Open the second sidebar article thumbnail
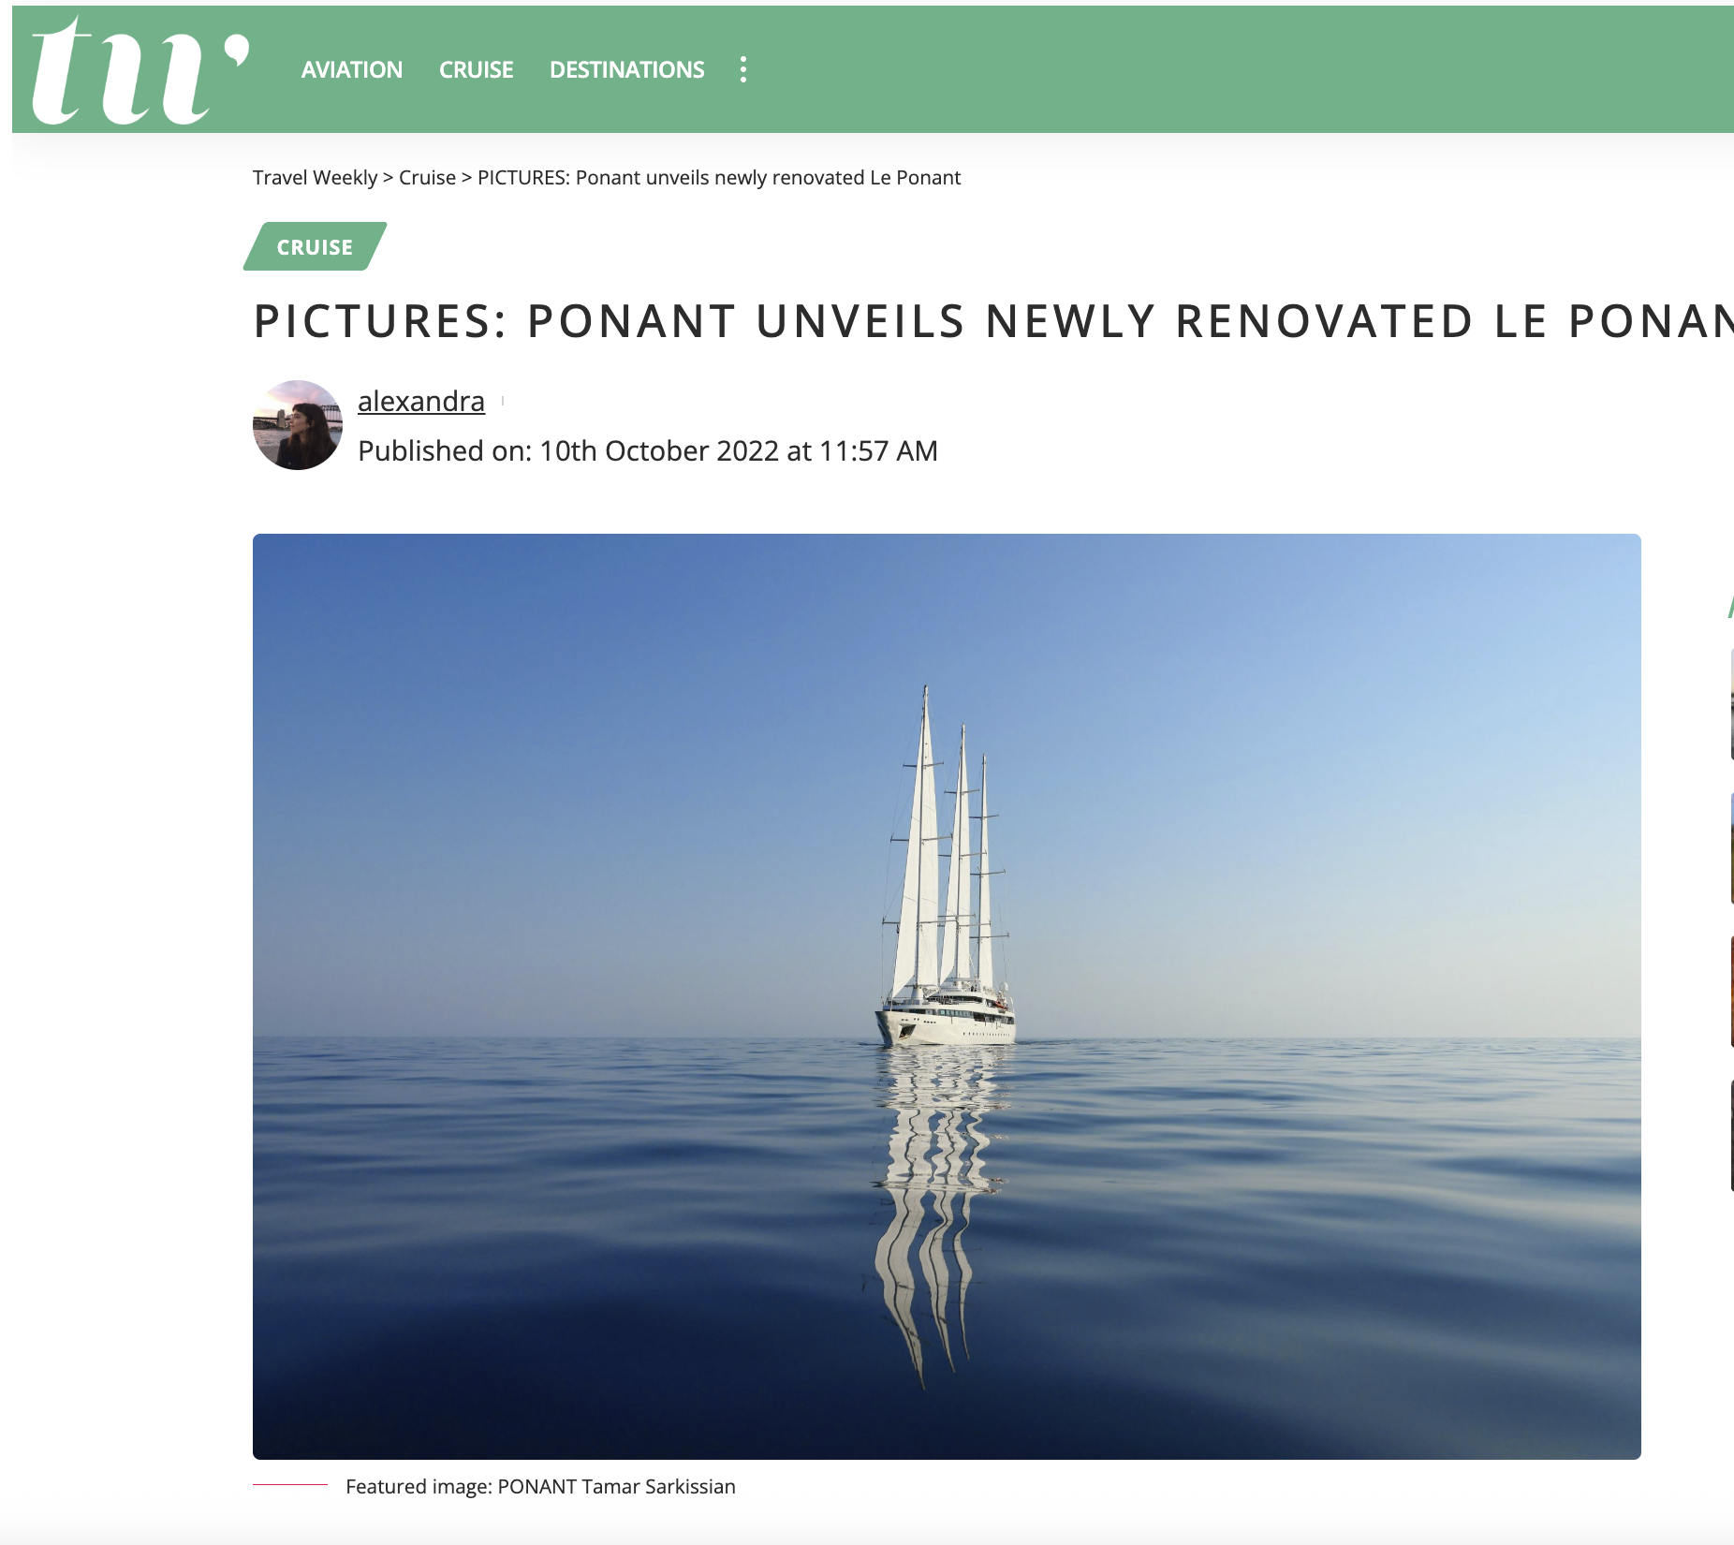Viewport: 1734px width, 1545px height. pyautogui.click(x=1731, y=848)
